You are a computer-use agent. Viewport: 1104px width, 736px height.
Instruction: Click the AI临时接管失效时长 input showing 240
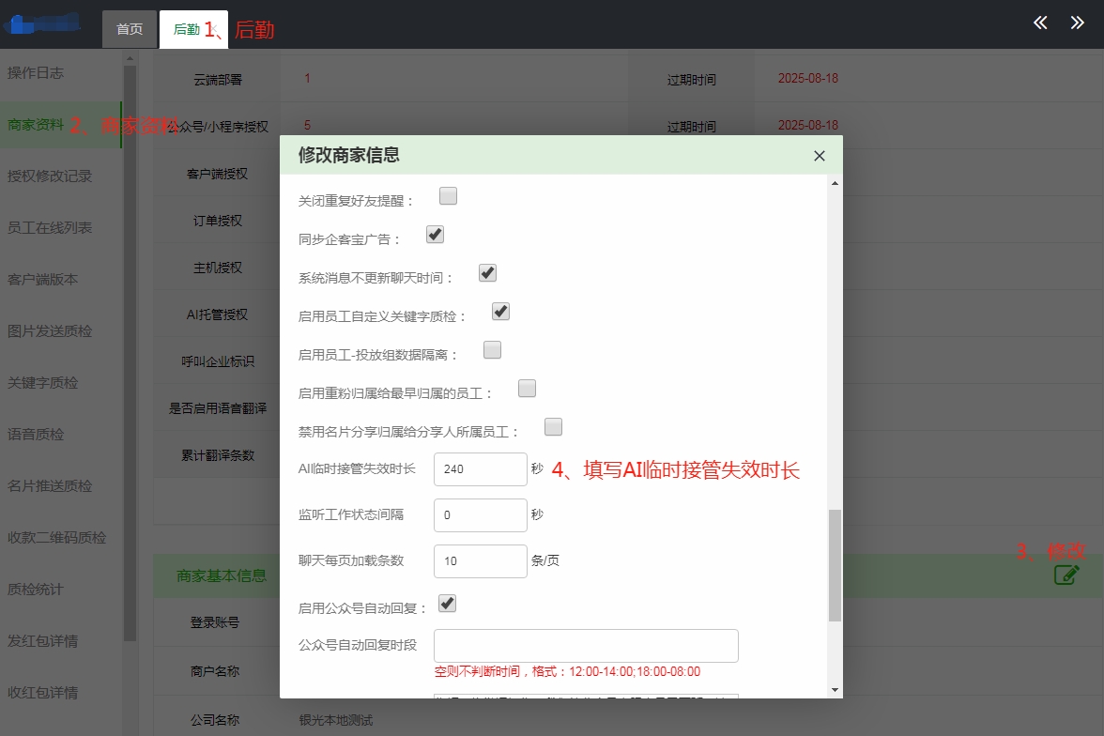[x=480, y=469]
